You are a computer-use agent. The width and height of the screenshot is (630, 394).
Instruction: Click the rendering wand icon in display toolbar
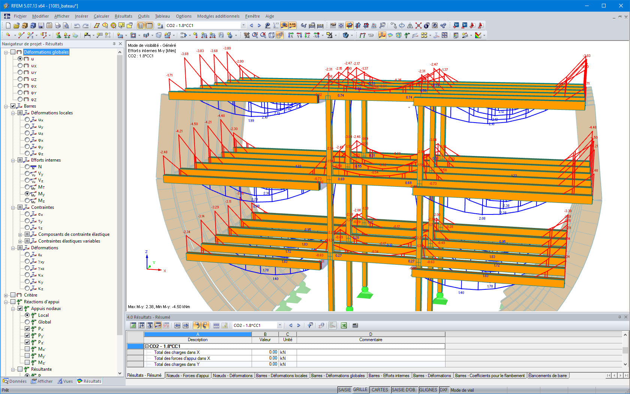tap(465, 35)
